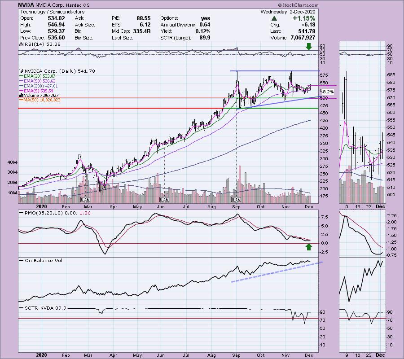
Task: Click the volume bars icon in the legend
Action: tap(22, 96)
